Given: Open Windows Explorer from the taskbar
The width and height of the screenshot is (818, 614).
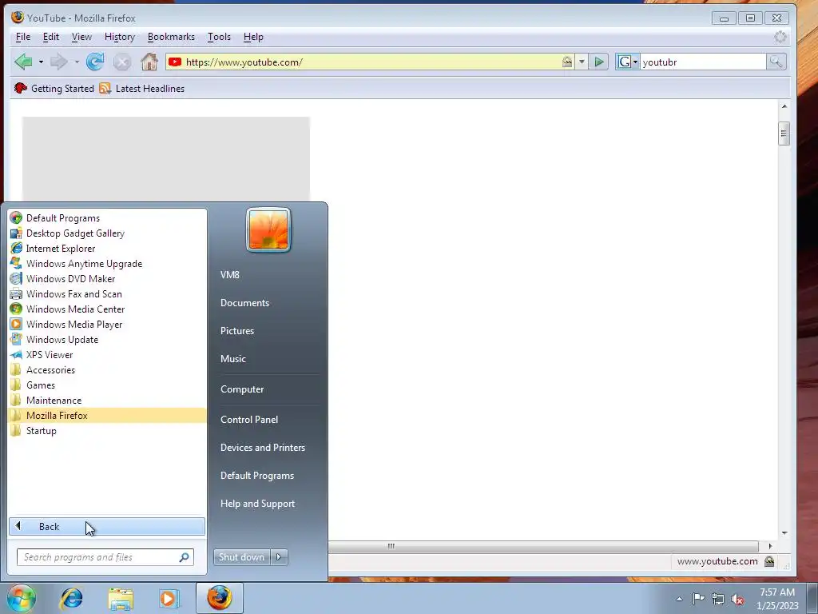Looking at the screenshot, I should (121, 598).
